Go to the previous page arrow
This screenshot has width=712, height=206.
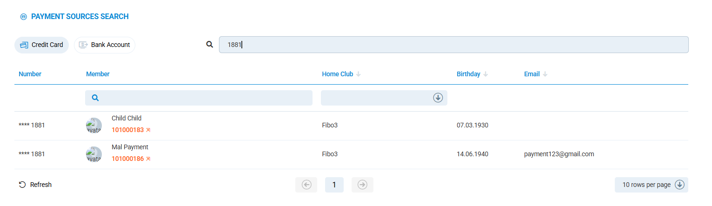pos(306,185)
